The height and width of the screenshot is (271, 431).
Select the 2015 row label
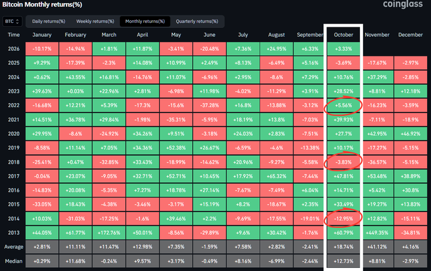pyautogui.click(x=14, y=204)
